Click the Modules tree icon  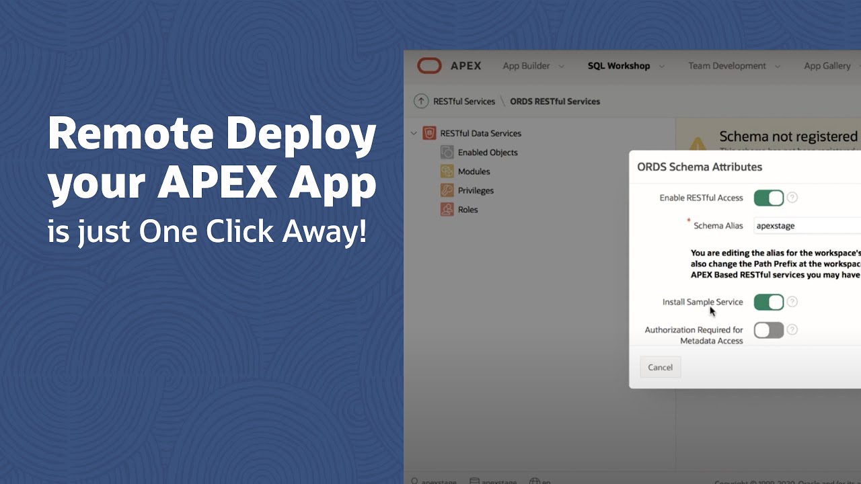tap(447, 171)
